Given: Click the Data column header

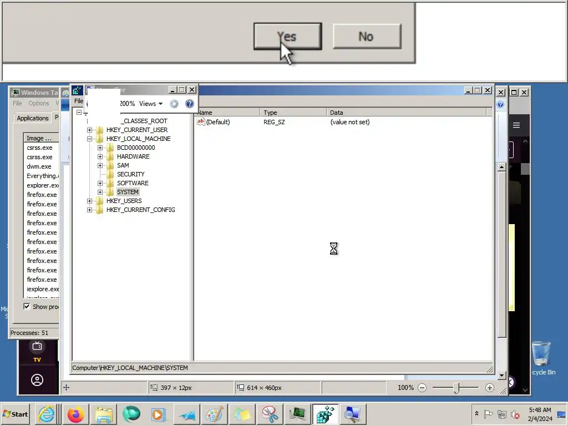Looking at the screenshot, I should [406, 113].
